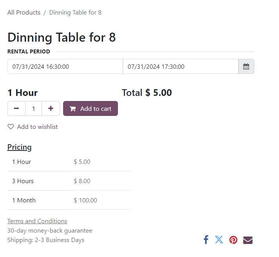Click the Dinning Table for 8 title
The height and width of the screenshot is (257, 279).
click(62, 37)
